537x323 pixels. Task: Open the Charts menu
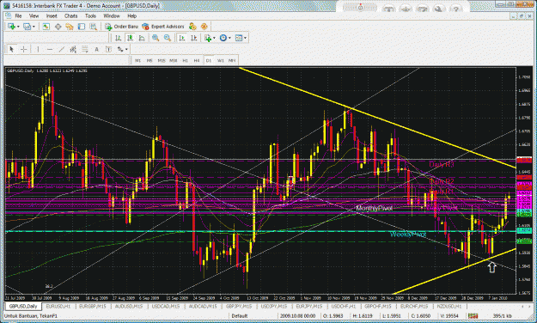(71, 15)
